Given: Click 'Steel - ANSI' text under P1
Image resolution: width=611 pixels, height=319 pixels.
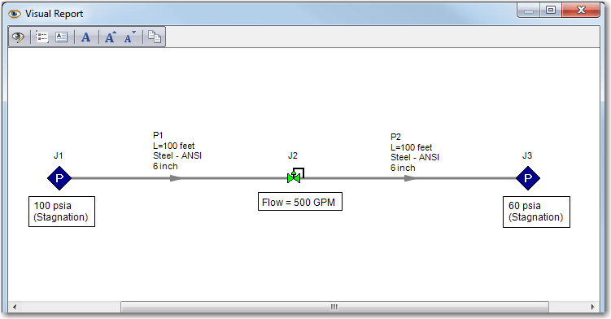Looking at the screenshot, I should [x=177, y=155].
